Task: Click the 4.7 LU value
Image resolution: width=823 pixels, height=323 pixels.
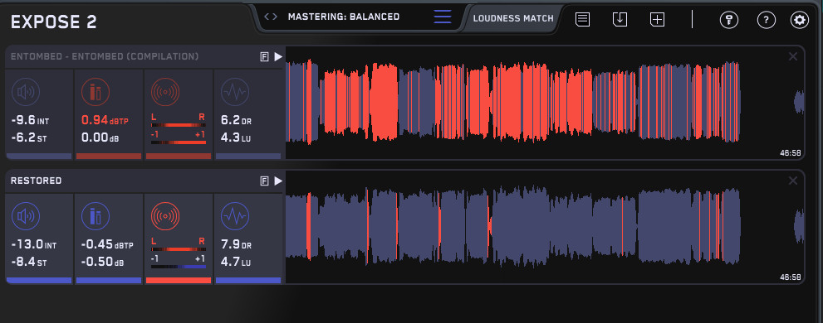Action: [236, 263]
